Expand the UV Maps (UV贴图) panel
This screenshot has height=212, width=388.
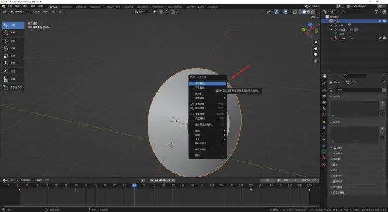[x=336, y=148]
